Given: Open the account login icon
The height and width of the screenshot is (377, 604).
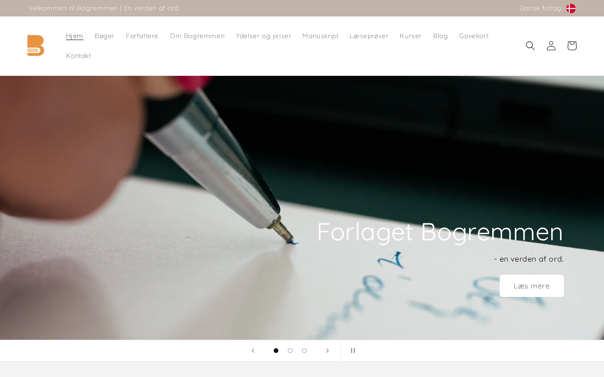Looking at the screenshot, I should click(551, 46).
